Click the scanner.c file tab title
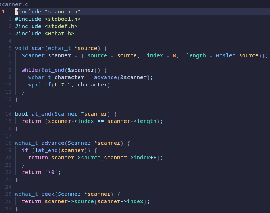 tap(14, 4)
